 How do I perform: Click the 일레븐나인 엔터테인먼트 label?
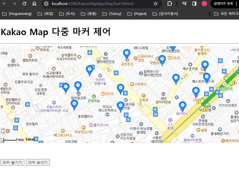pos(152,73)
